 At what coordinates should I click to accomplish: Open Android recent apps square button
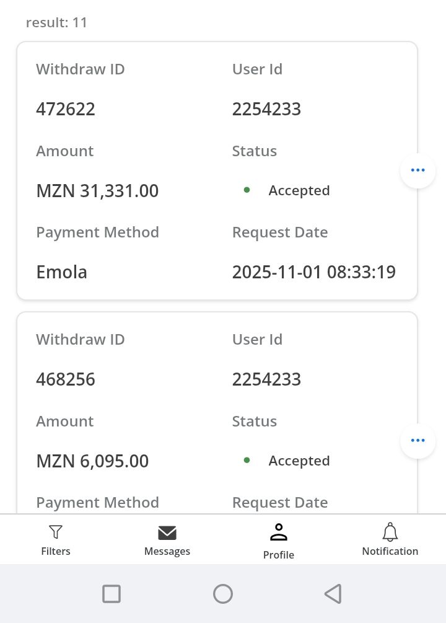tap(111, 594)
